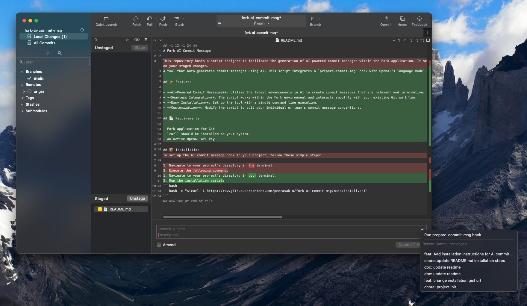Search files in the changes list
Image resolution: width=527 pixels, height=306 pixels.
point(96,40)
